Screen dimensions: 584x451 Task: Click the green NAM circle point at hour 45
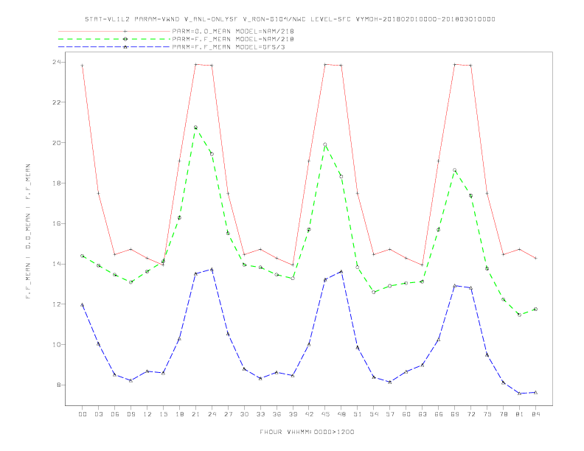pos(325,144)
